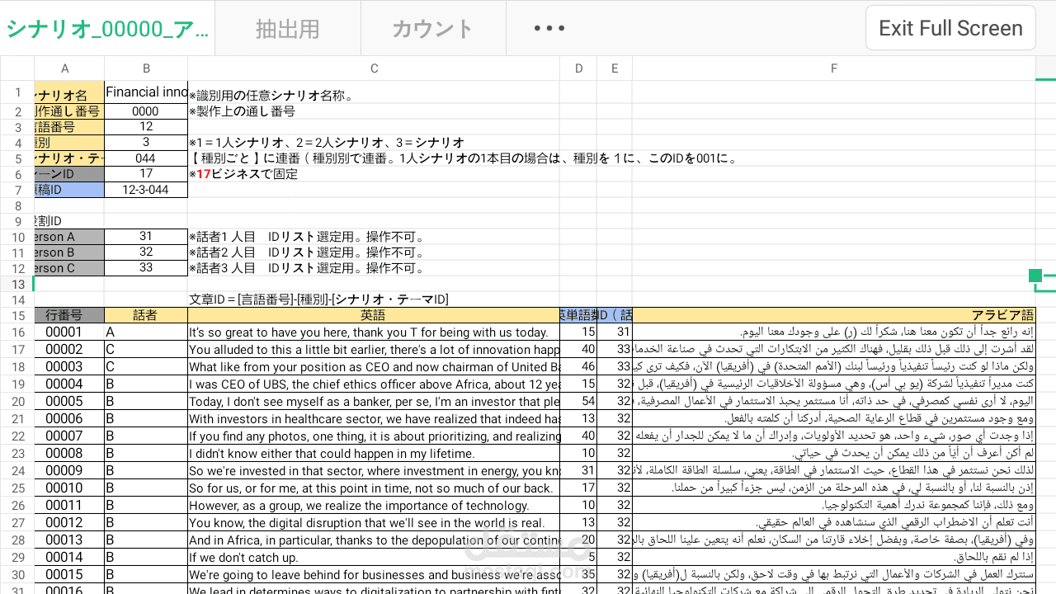Click the 行番号 header cell
Viewport: 1056px width, 594px height.
click(x=69, y=315)
